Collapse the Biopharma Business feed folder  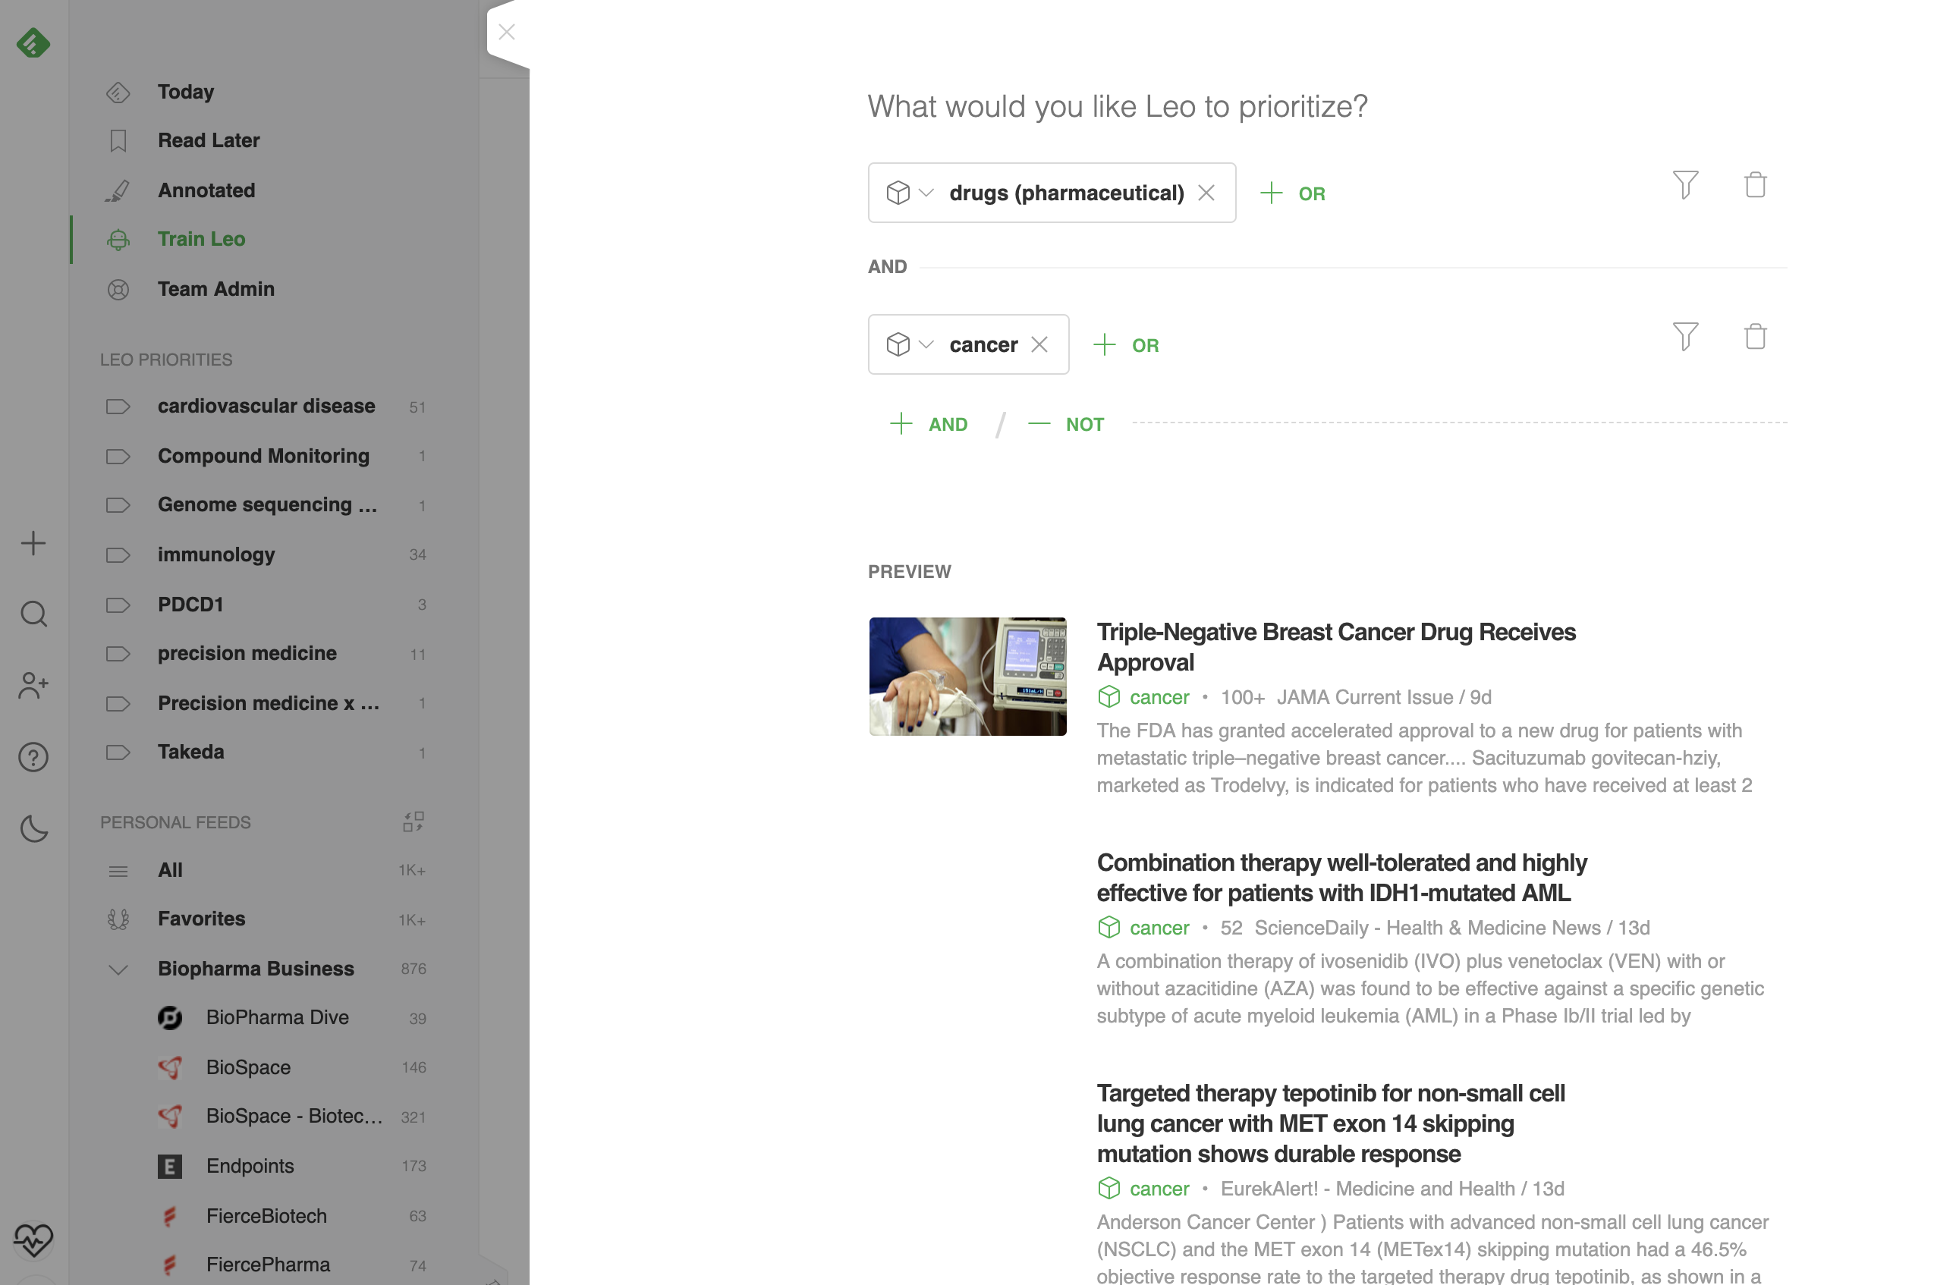(118, 969)
